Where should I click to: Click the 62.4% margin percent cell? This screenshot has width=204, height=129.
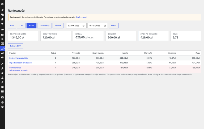click(149, 58)
